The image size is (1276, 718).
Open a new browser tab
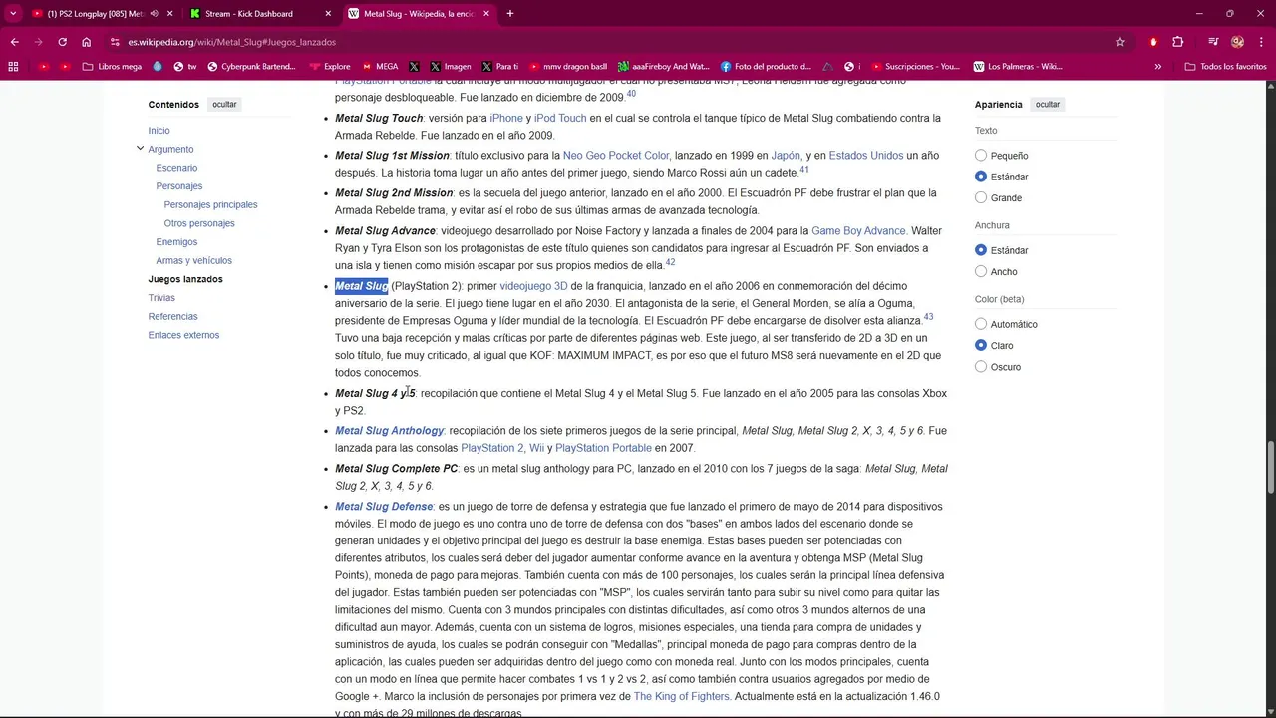(510, 14)
